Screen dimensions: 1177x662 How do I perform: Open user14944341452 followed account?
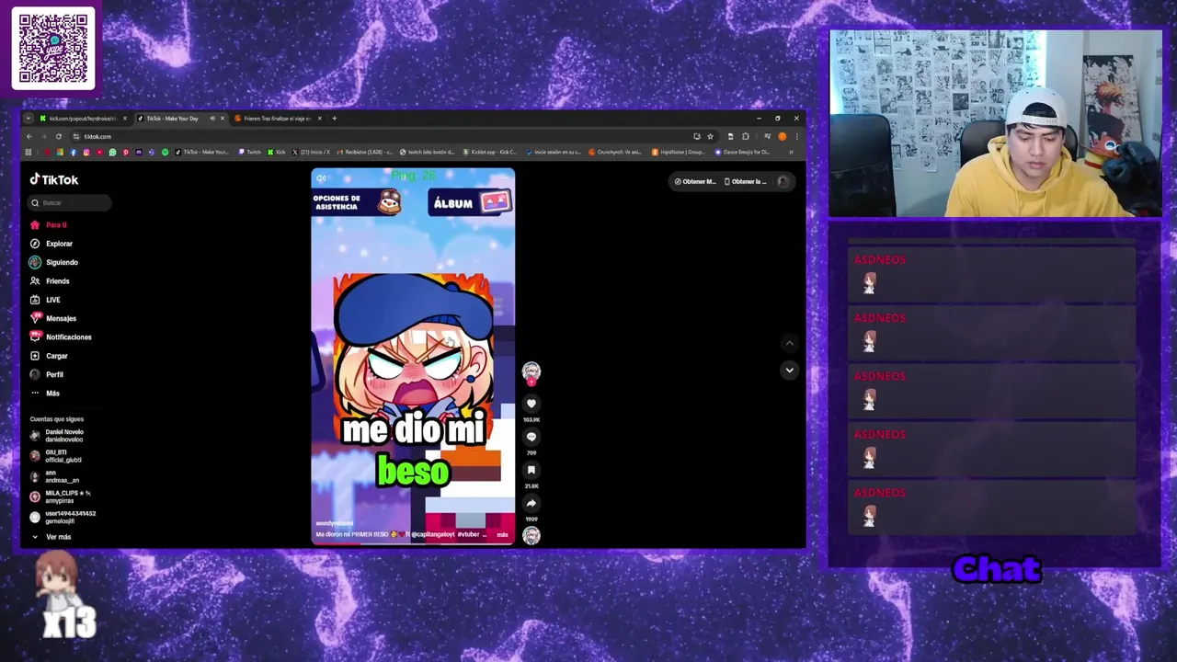pyautogui.click(x=63, y=517)
